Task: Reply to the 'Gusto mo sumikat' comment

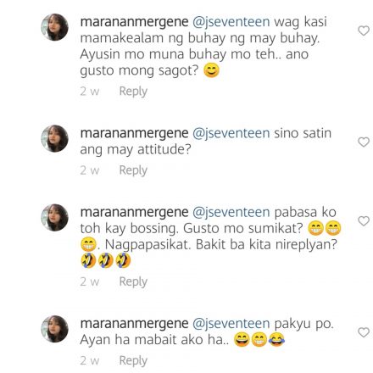Action: pyautogui.click(x=133, y=281)
